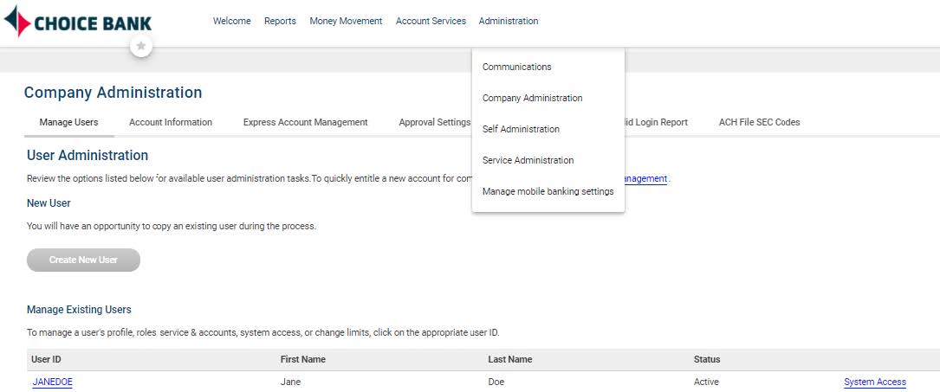This screenshot has width=940, height=392.
Task: Select the Self Administration menu entry
Action: coord(521,129)
